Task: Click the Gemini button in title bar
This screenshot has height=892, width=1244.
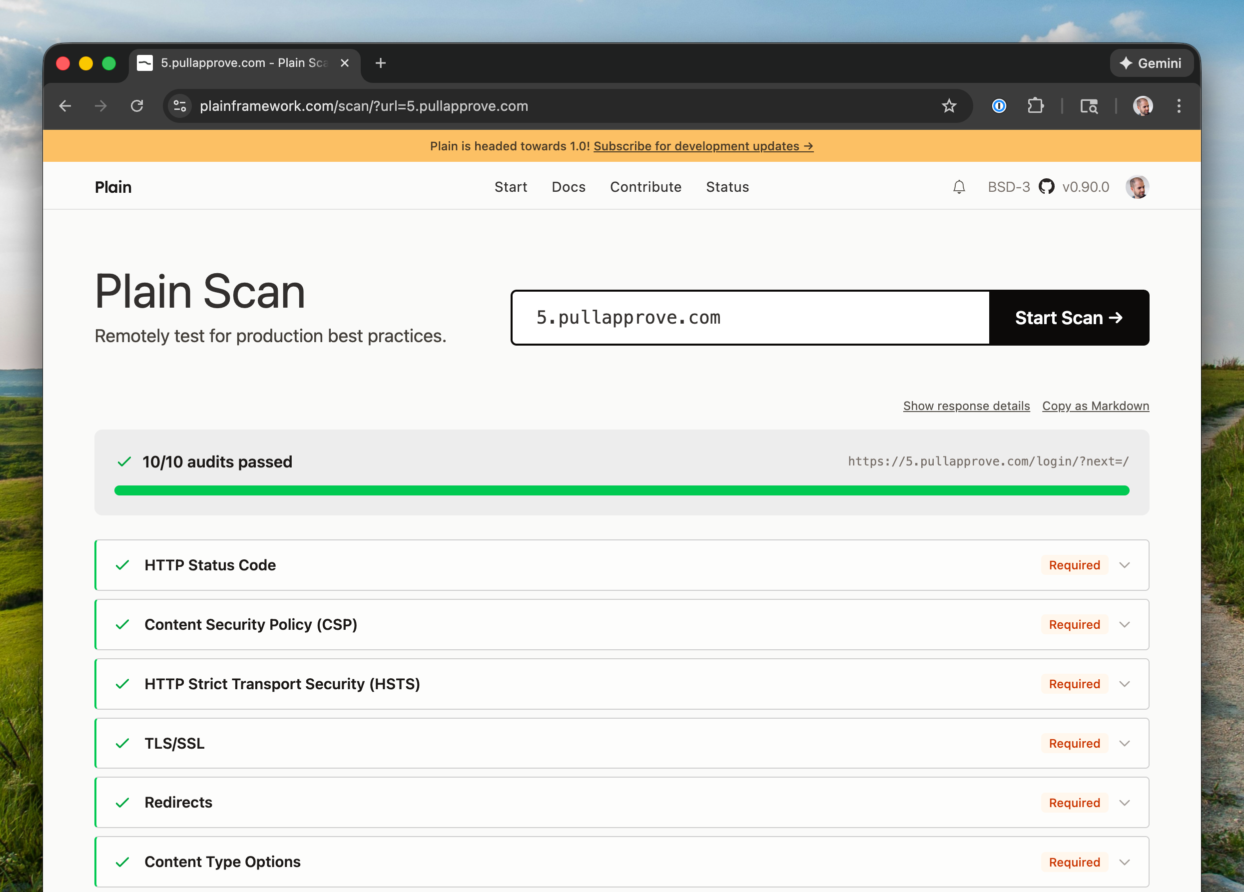Action: (1151, 63)
